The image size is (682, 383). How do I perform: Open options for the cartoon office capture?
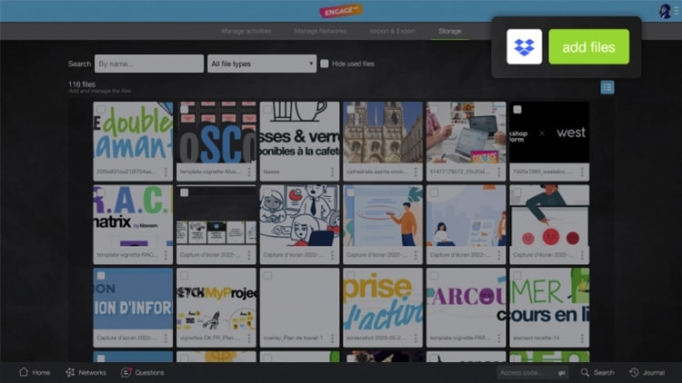click(332, 255)
